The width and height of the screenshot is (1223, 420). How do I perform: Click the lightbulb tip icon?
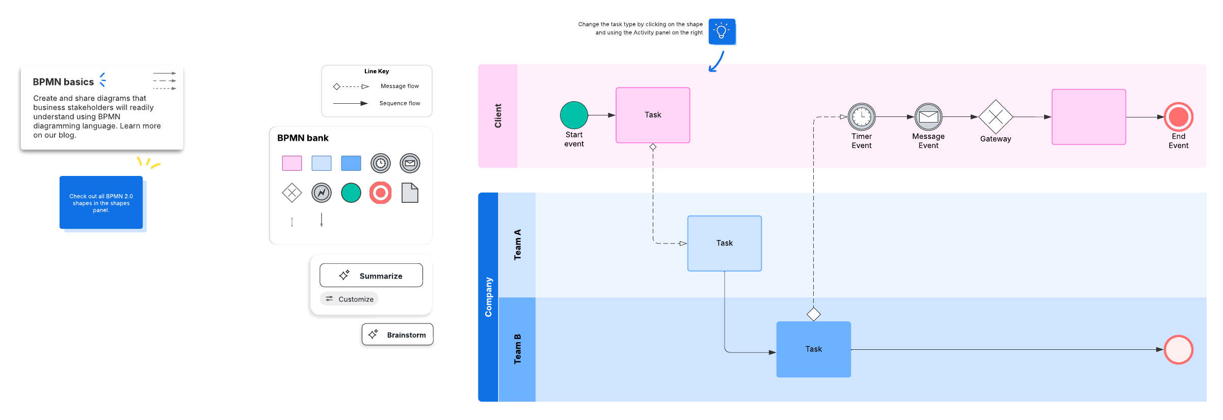722,32
